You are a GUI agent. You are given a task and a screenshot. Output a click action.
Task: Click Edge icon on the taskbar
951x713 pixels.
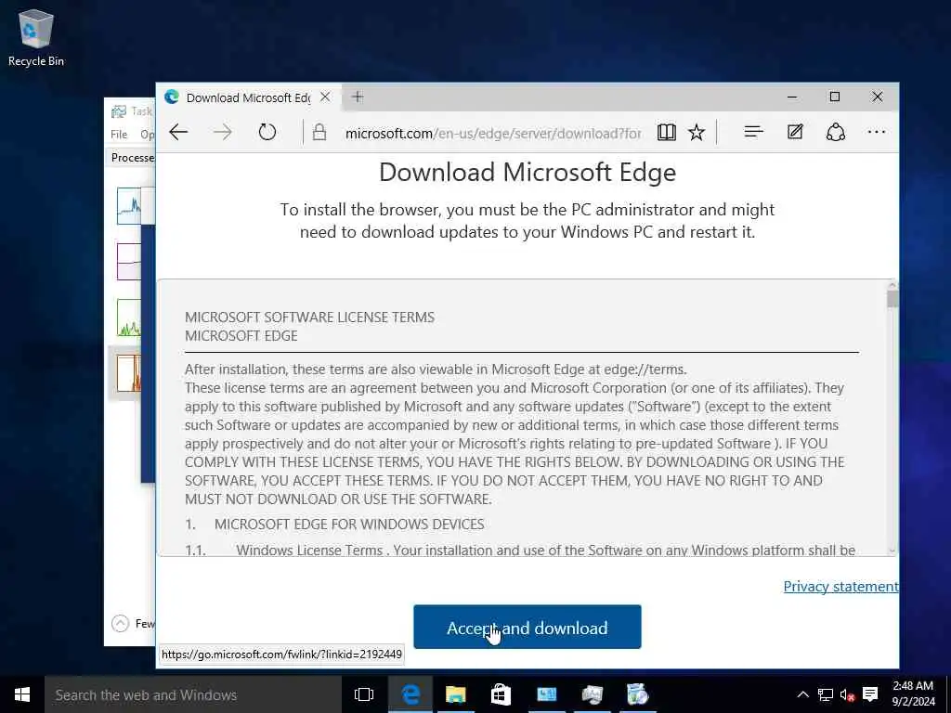tap(410, 694)
